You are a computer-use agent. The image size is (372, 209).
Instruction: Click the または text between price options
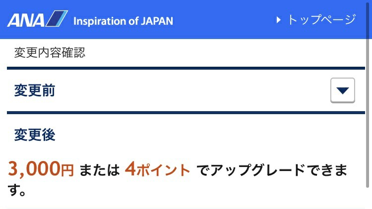(x=99, y=170)
